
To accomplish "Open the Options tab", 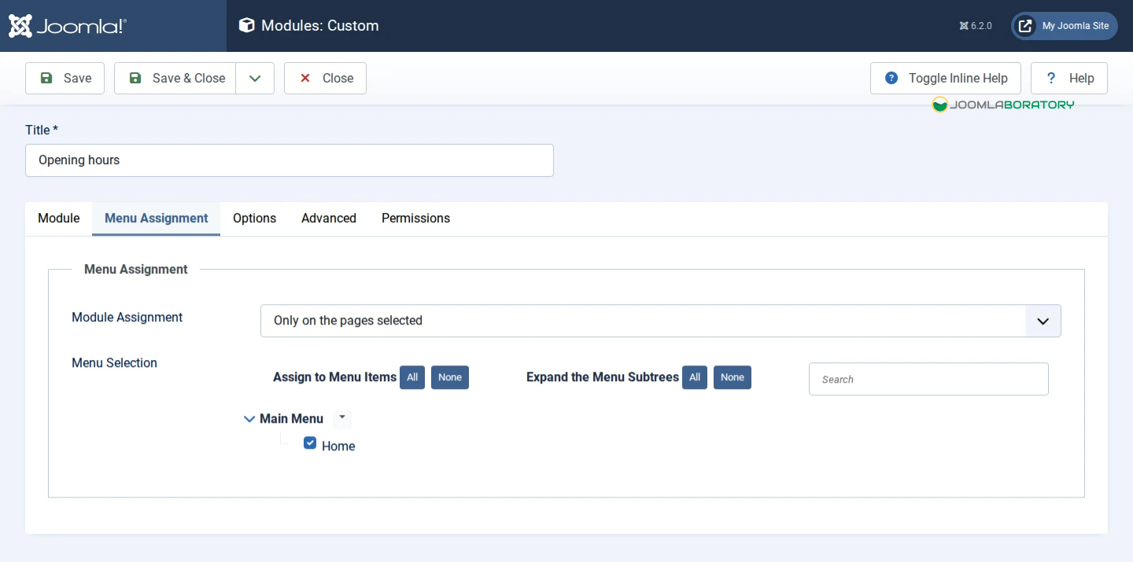I will (x=254, y=219).
